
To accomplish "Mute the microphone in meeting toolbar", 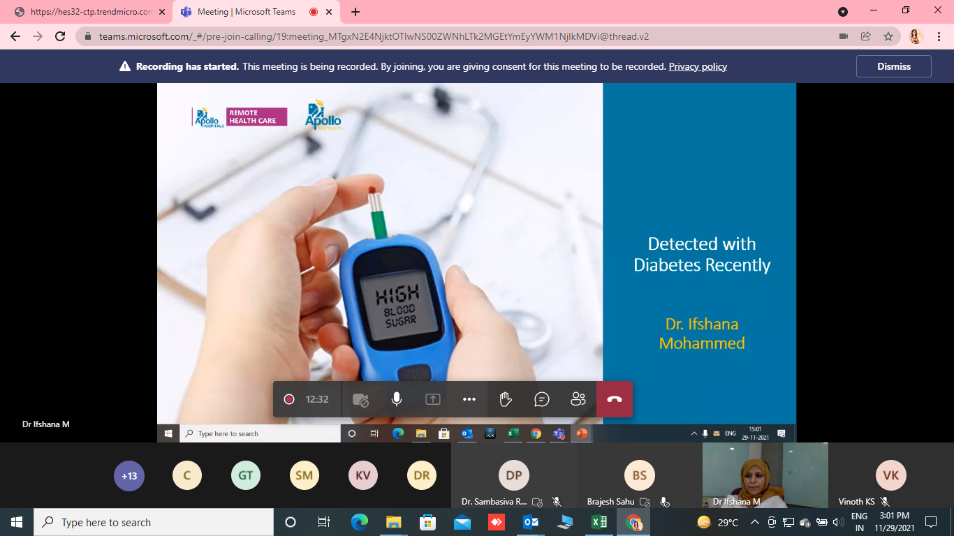I will pyautogui.click(x=397, y=399).
